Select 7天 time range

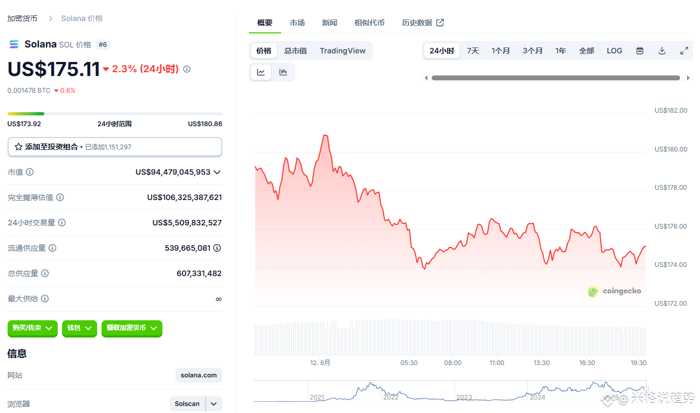[x=473, y=51]
